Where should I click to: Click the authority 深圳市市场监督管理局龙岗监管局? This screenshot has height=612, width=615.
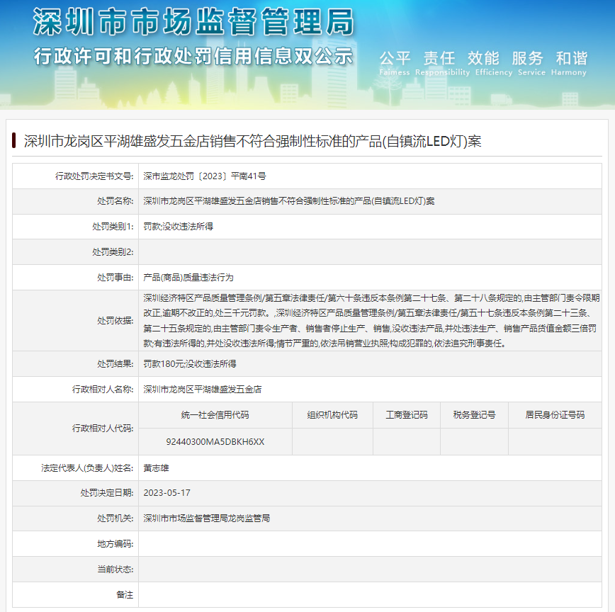[206, 518]
